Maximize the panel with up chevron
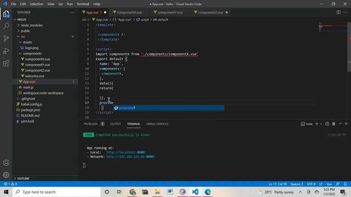Viewport: 351px width, 197px height. click(x=340, y=124)
